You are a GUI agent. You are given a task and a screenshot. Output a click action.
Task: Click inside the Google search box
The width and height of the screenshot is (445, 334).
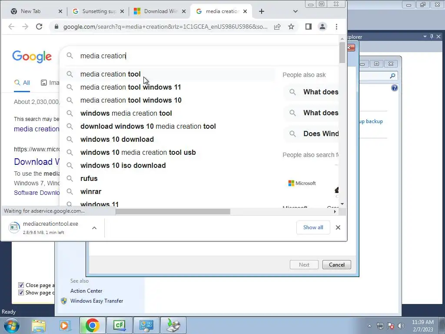(199, 56)
